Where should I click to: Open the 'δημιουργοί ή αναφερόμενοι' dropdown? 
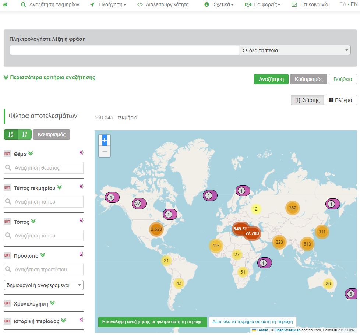coord(43,285)
